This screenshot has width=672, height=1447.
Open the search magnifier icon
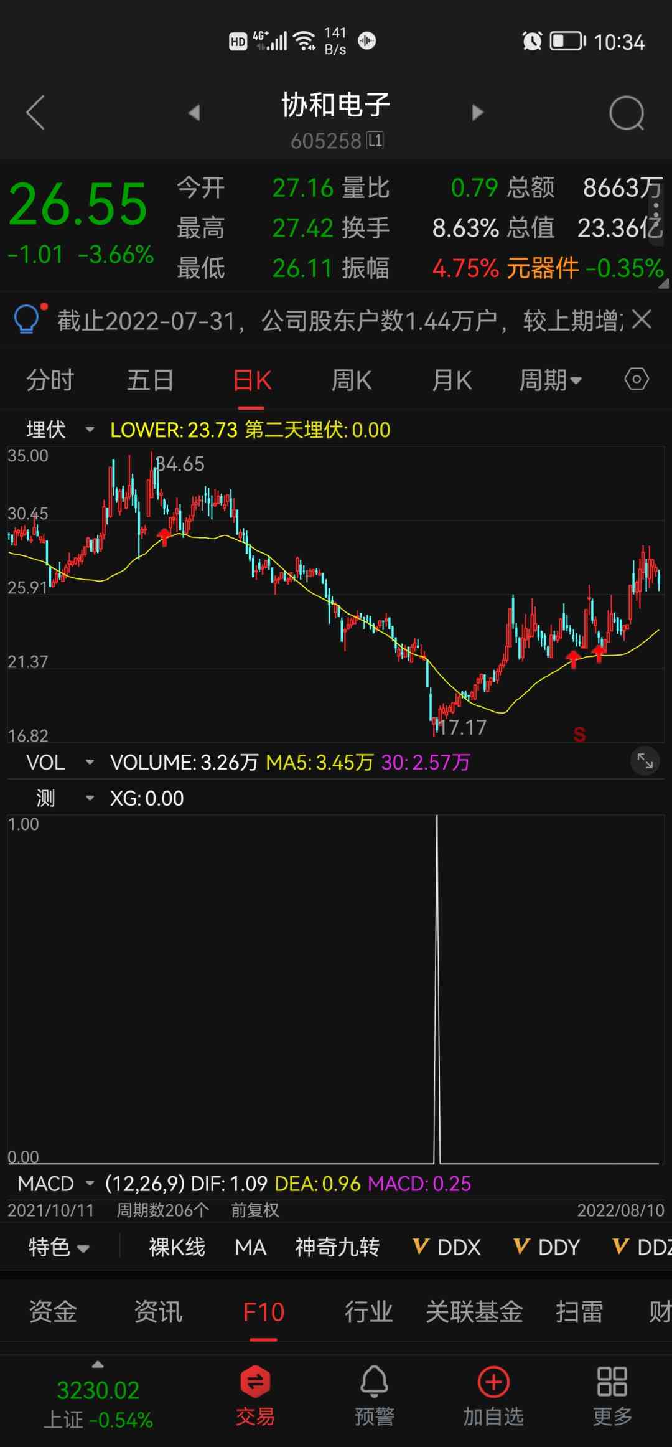point(626,113)
